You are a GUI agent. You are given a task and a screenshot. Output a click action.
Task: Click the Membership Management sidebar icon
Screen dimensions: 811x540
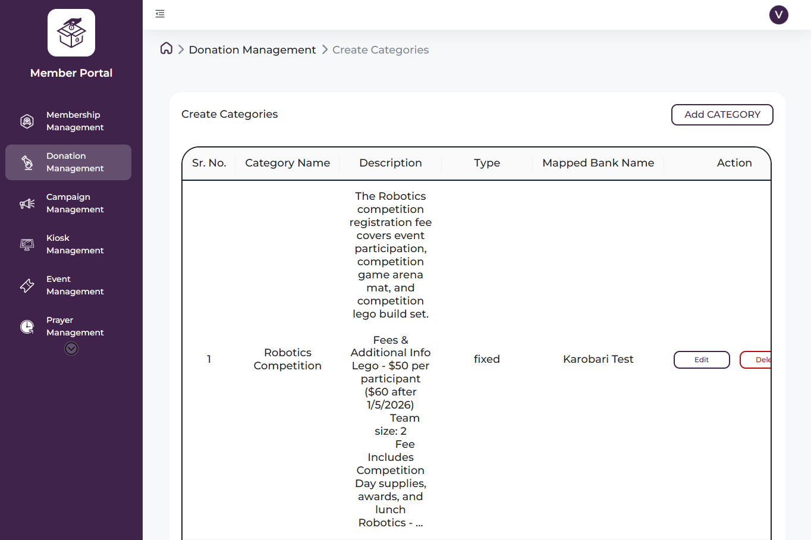tap(27, 121)
